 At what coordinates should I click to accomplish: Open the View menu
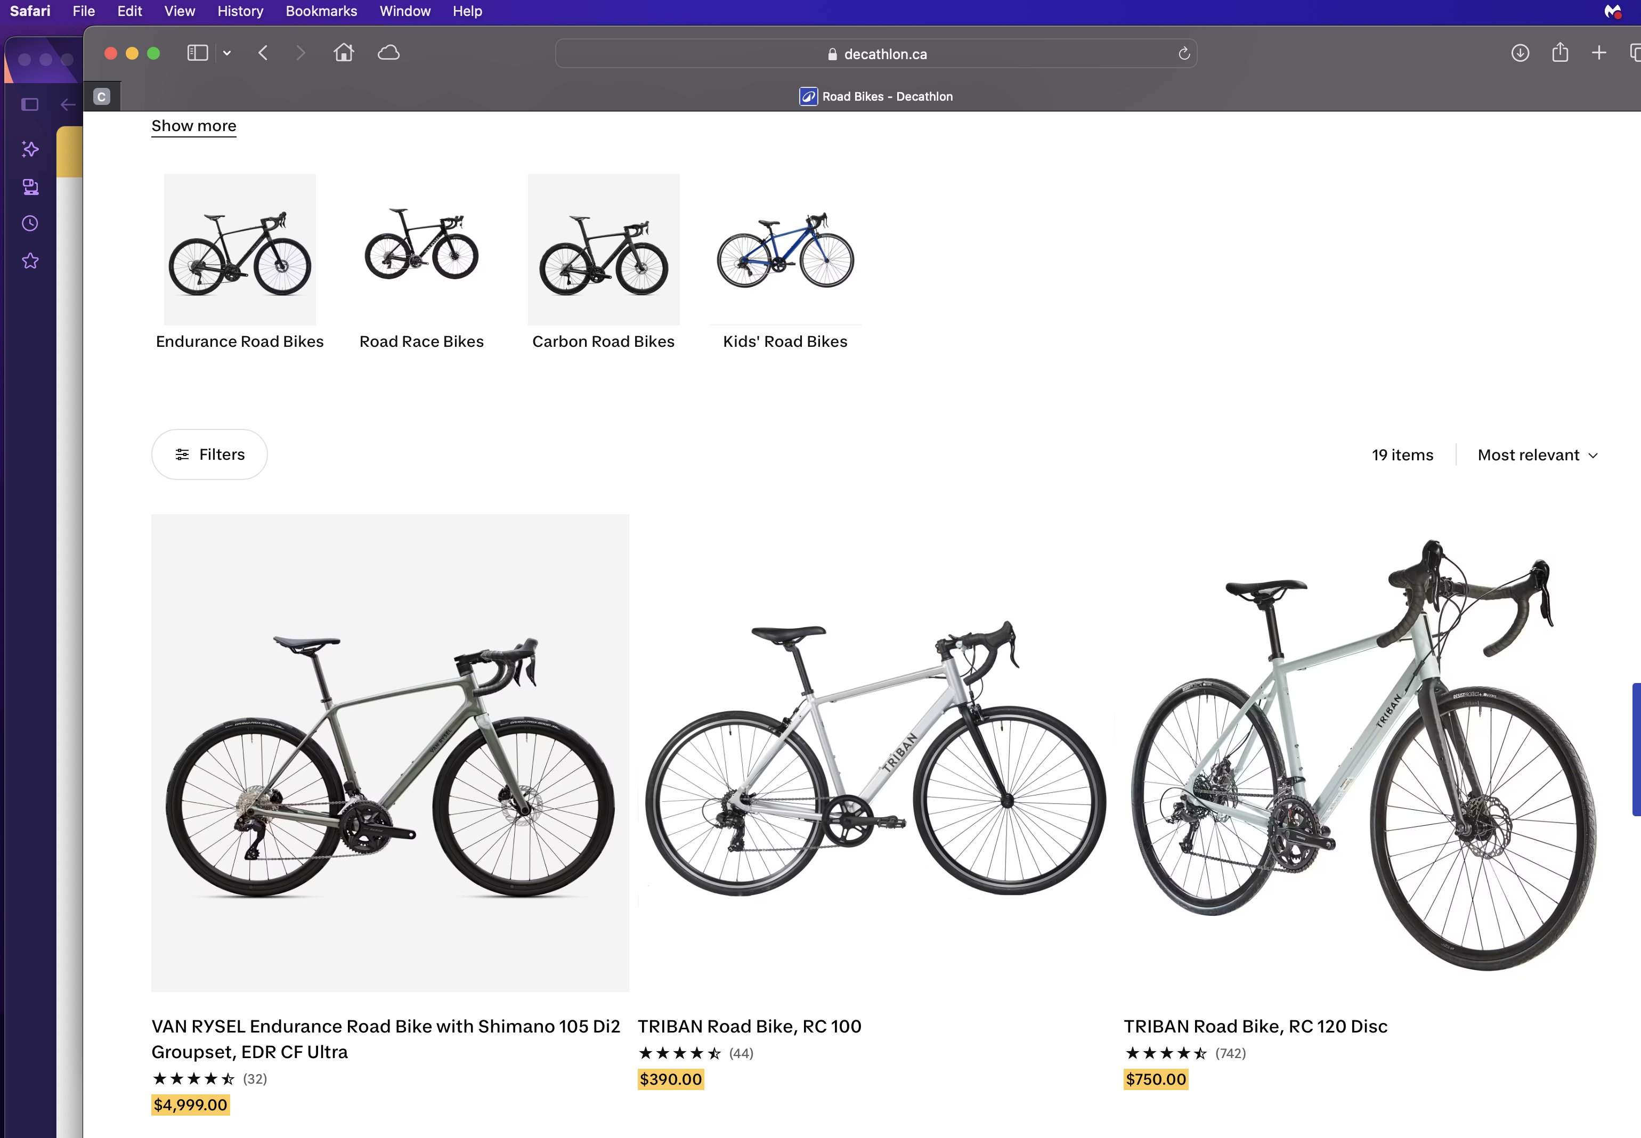click(x=180, y=11)
